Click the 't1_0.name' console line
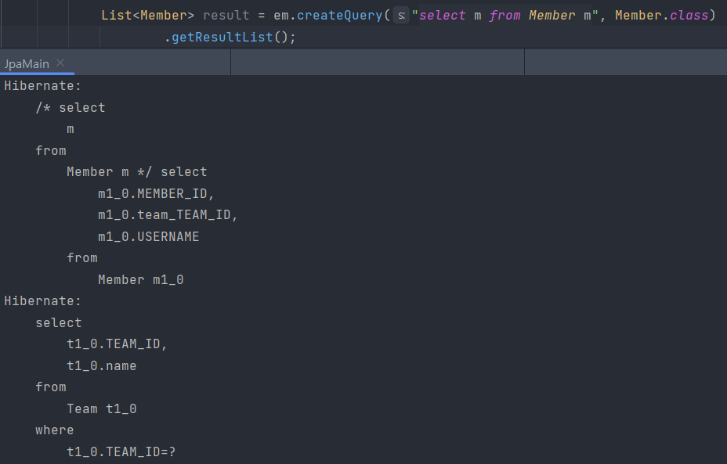 click(x=102, y=366)
